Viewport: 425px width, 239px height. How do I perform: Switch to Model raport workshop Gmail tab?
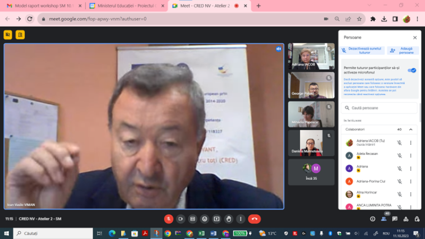[42, 5]
